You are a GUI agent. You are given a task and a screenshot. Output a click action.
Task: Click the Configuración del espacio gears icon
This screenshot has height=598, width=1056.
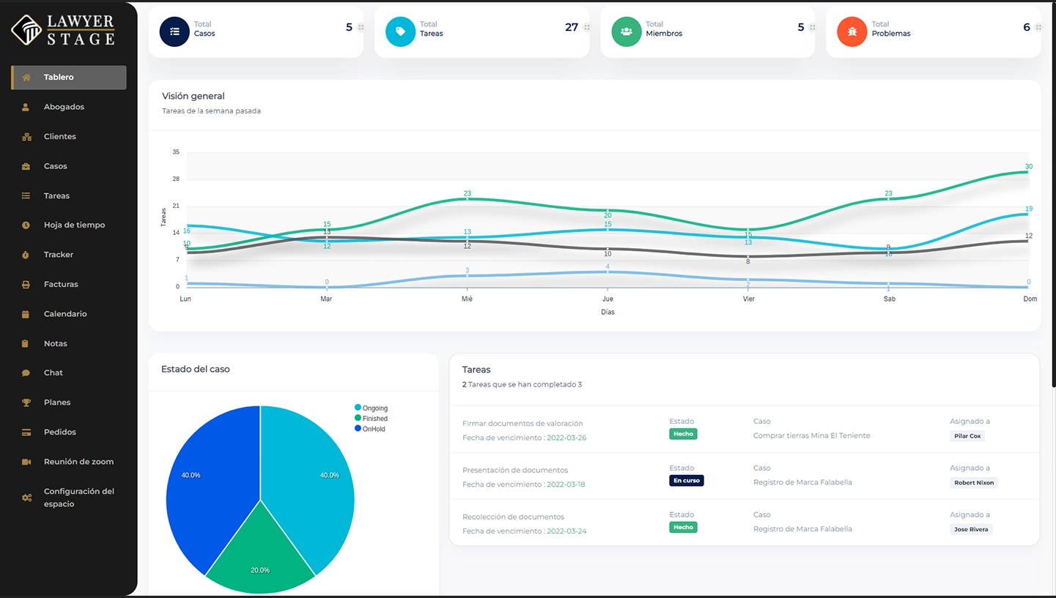point(26,498)
